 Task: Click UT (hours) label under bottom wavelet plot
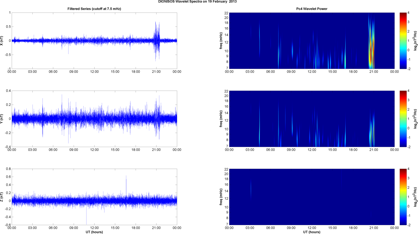pos(312,232)
